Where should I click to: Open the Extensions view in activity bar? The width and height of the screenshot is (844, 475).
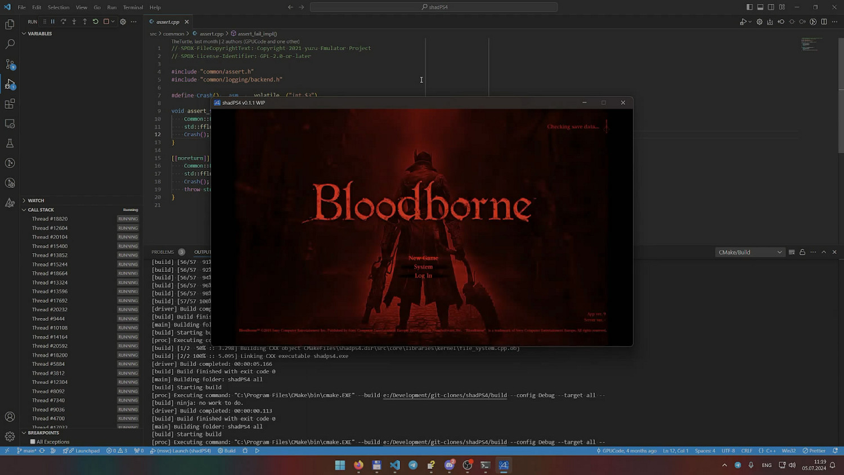(10, 104)
